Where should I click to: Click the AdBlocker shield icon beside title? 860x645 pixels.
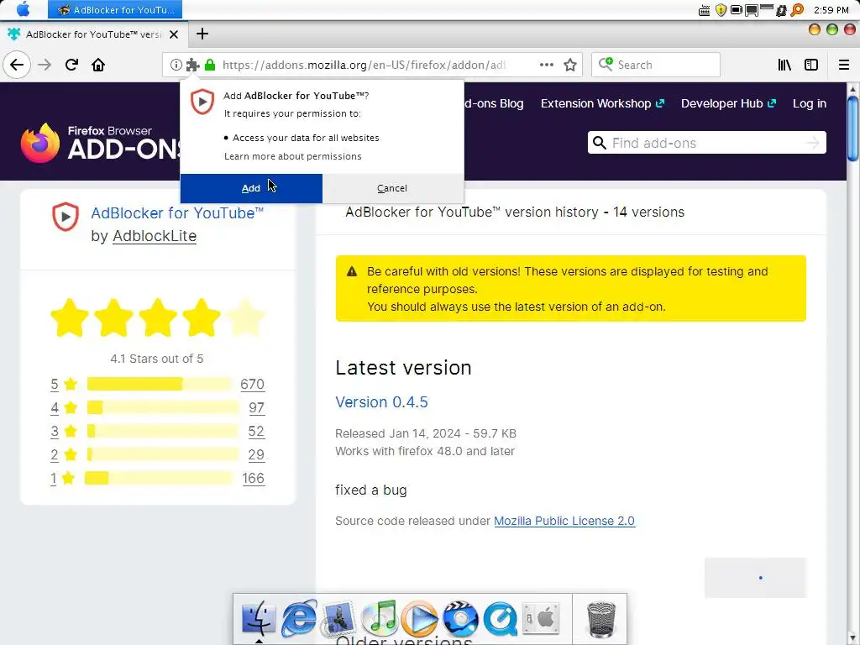pos(66,216)
